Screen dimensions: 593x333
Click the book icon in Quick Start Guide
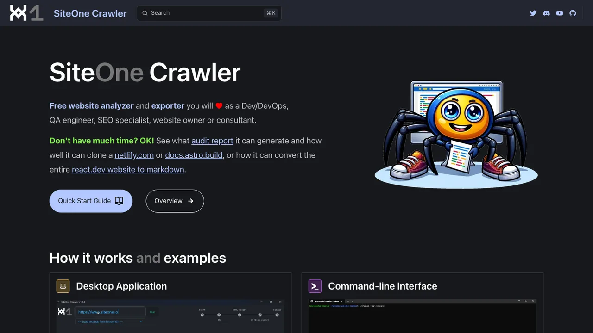tap(119, 201)
